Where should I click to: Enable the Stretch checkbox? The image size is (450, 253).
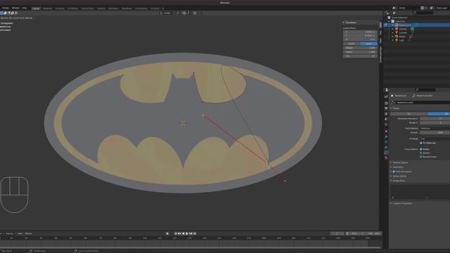pyautogui.click(x=421, y=153)
